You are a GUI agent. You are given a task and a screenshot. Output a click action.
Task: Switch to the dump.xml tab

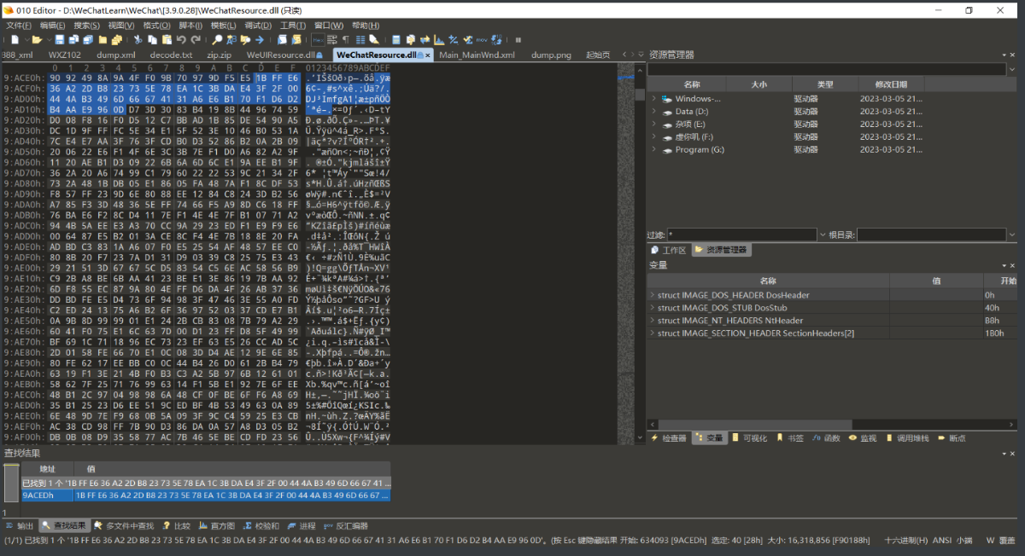[x=116, y=55]
